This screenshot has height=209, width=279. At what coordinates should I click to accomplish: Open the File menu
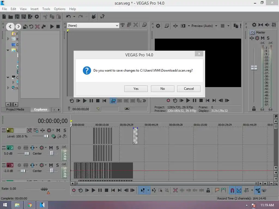(4, 9)
